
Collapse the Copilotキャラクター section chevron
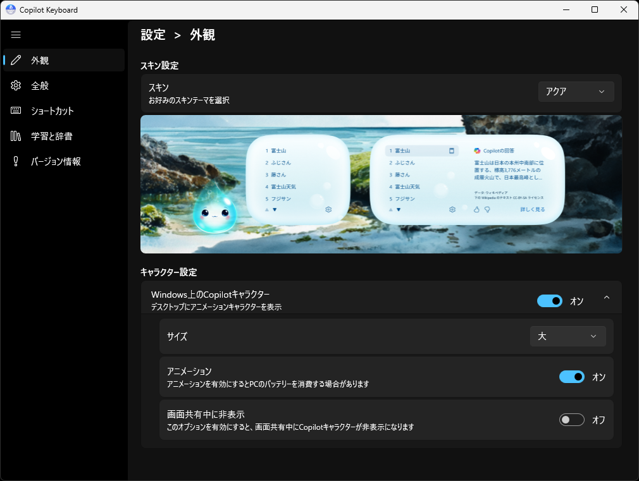point(606,298)
